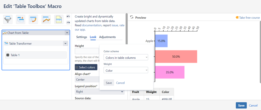Open the report issue link
This screenshot has height=110, width=261.
(x=115, y=25)
